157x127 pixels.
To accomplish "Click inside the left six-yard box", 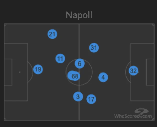I will [x=8, y=72].
